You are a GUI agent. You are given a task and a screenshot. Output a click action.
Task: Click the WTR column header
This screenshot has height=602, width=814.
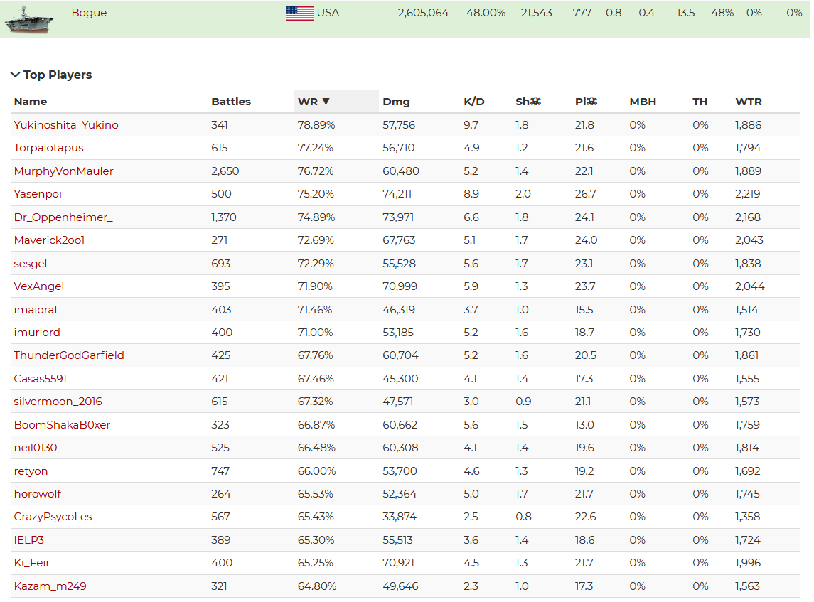point(748,102)
